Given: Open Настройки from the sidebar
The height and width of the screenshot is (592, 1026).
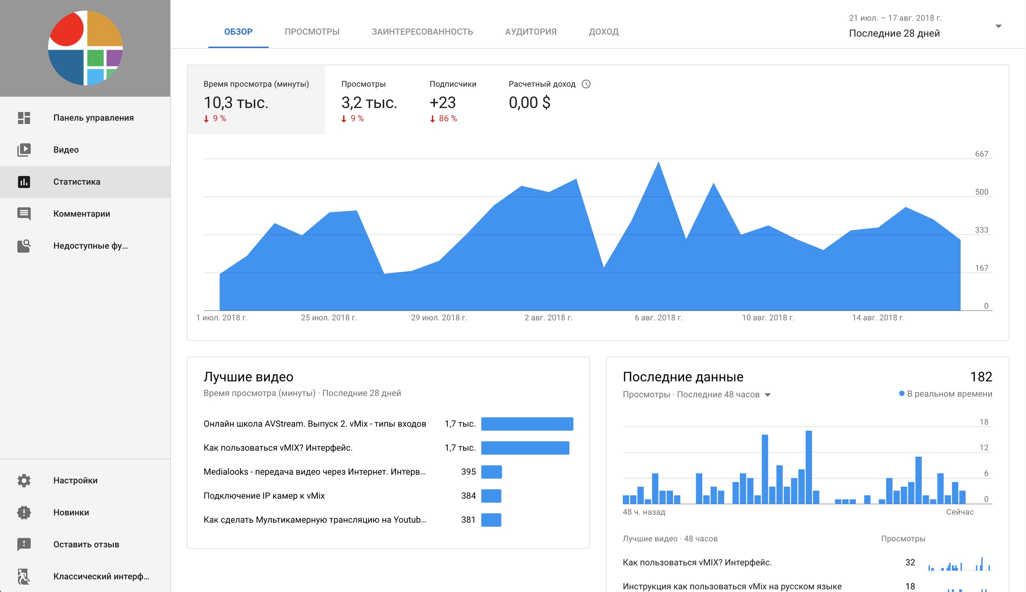Looking at the screenshot, I should click(x=85, y=481).
